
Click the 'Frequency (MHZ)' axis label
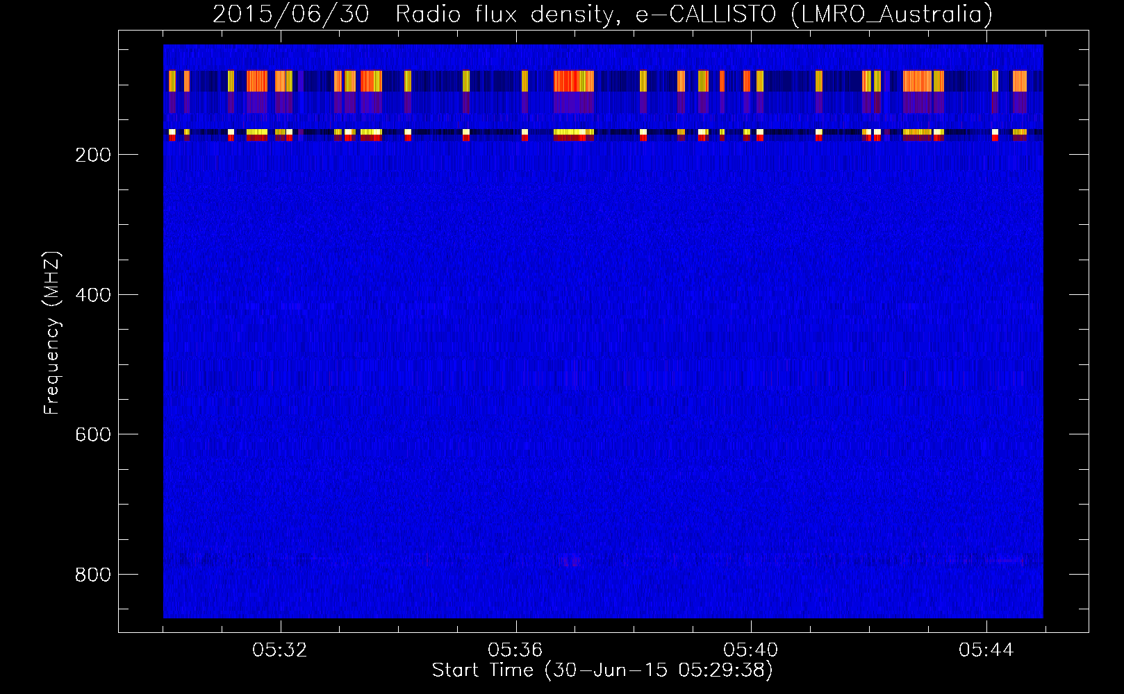(52, 333)
